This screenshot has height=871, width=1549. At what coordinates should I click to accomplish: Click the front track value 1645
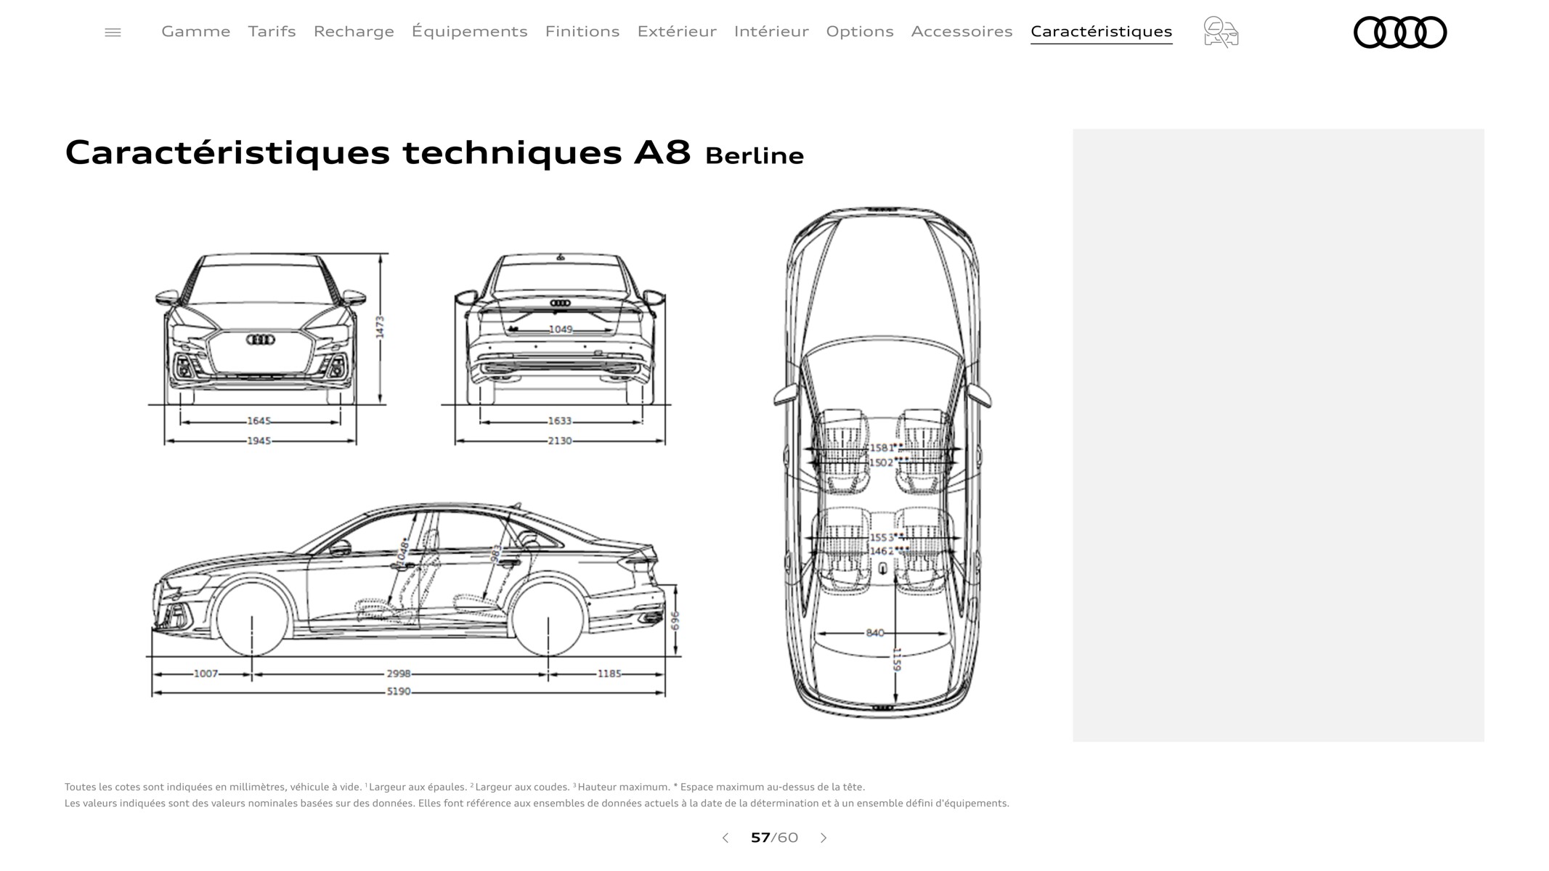click(259, 421)
